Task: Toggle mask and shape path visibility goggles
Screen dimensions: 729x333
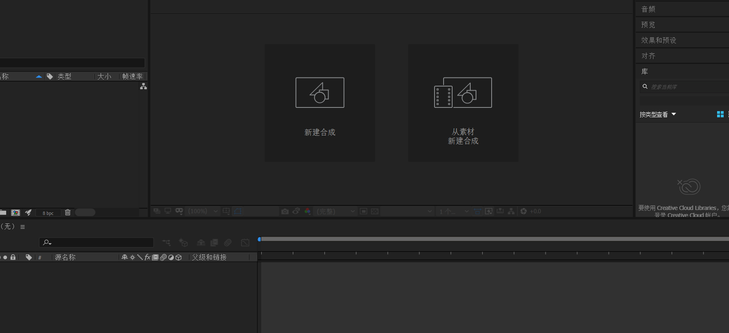Action: coord(179,211)
